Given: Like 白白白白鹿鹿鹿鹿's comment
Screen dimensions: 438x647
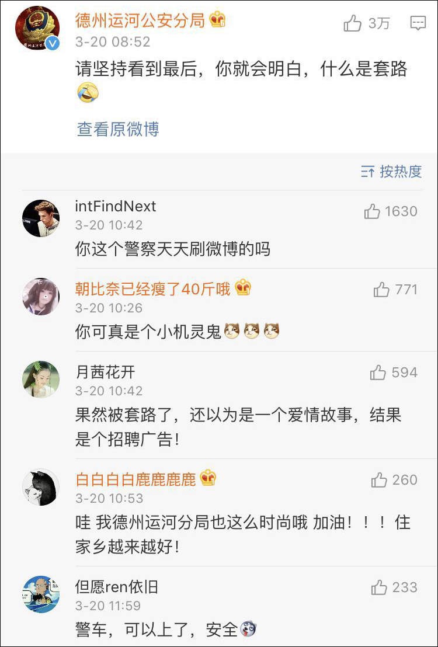Looking at the screenshot, I should coord(379,480).
